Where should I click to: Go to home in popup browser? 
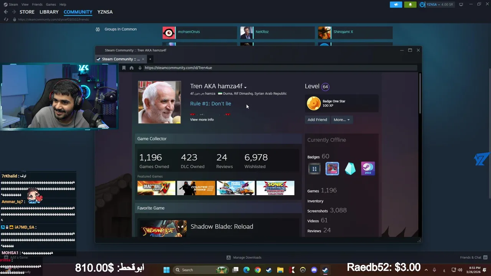pos(132,68)
